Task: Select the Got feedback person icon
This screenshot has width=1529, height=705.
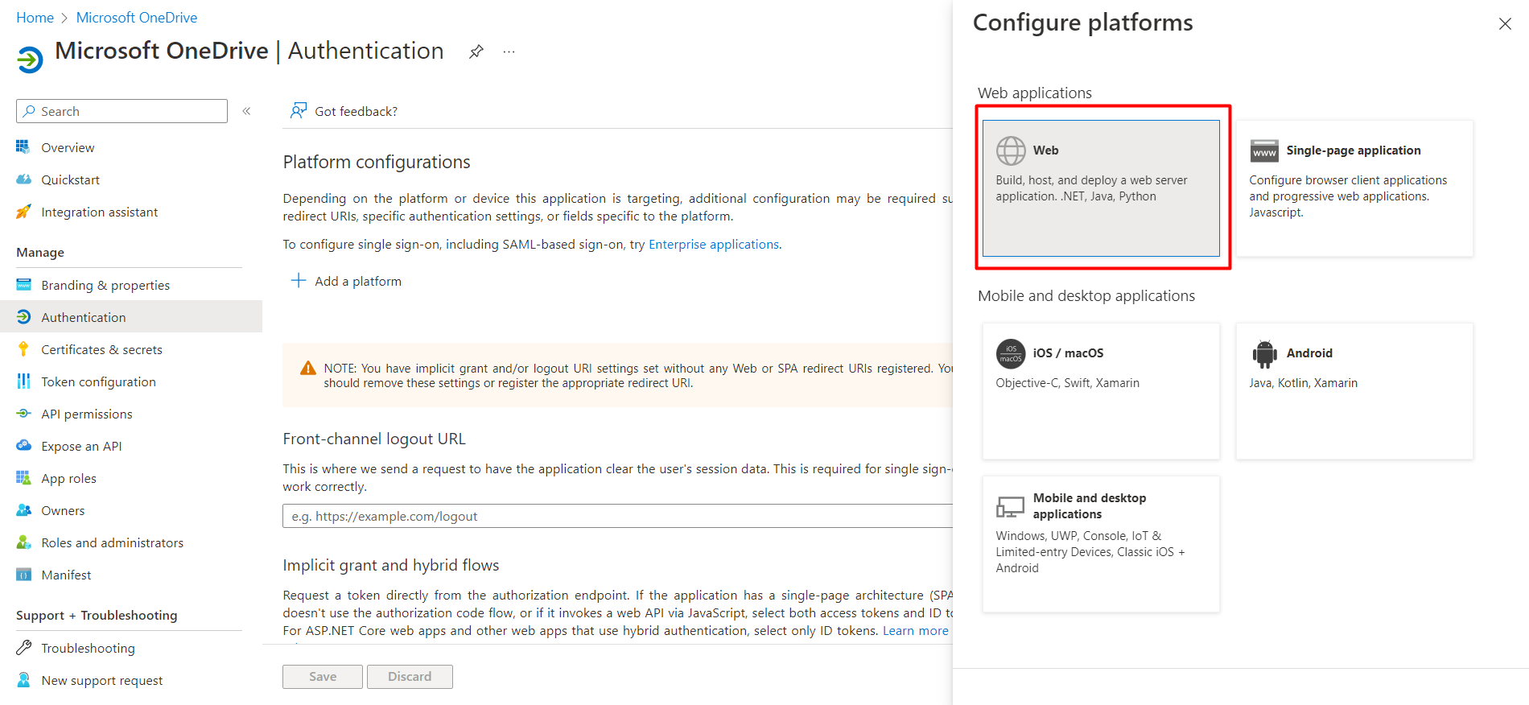Action: pyautogui.click(x=299, y=110)
